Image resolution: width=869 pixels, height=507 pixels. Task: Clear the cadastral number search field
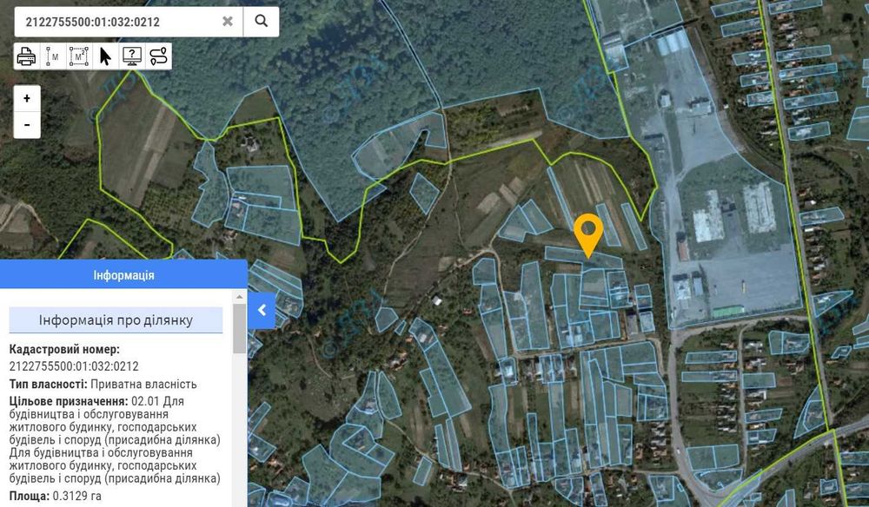click(x=227, y=22)
